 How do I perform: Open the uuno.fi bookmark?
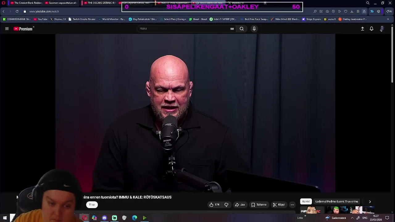[330, 19]
